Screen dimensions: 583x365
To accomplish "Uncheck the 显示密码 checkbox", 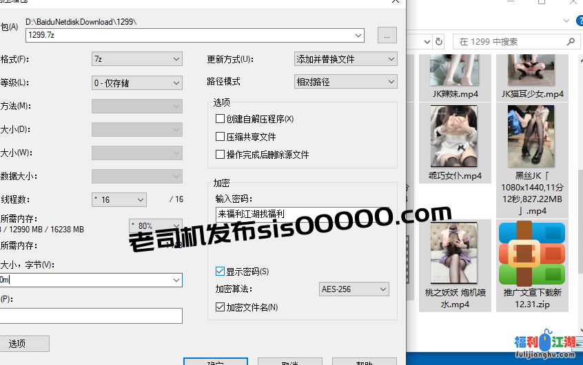I will tap(221, 272).
